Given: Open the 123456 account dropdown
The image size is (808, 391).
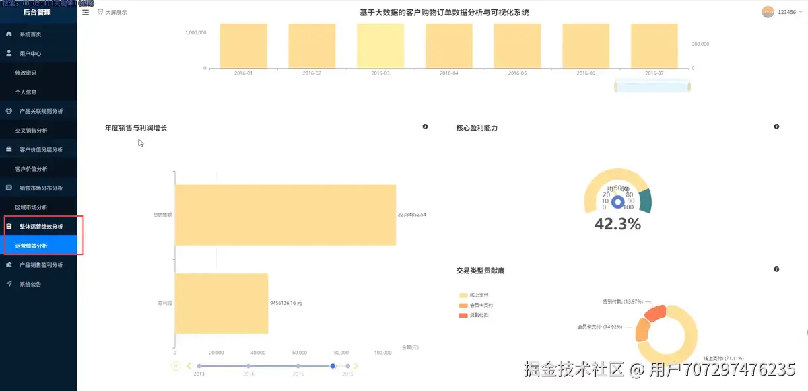Looking at the screenshot, I should [x=783, y=11].
